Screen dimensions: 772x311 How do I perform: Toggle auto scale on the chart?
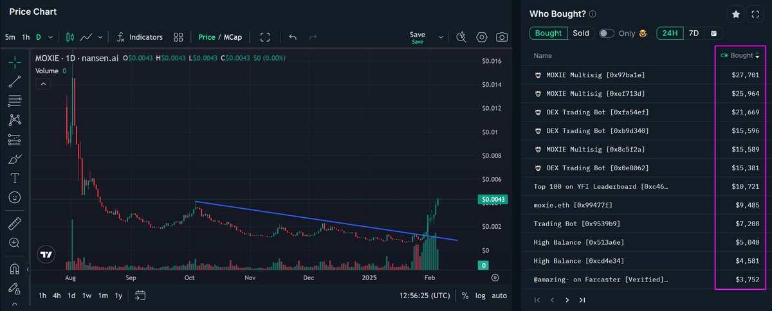499,296
